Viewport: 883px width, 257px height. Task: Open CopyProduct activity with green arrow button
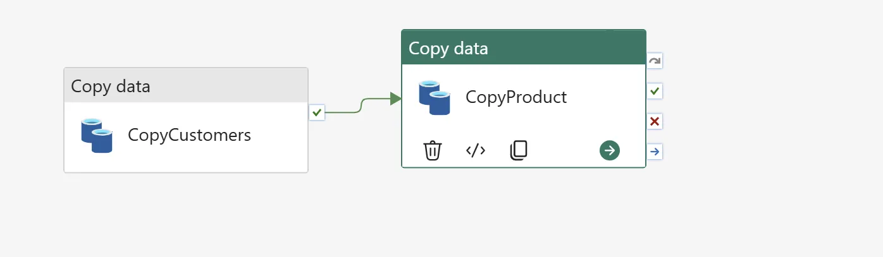[x=610, y=150]
